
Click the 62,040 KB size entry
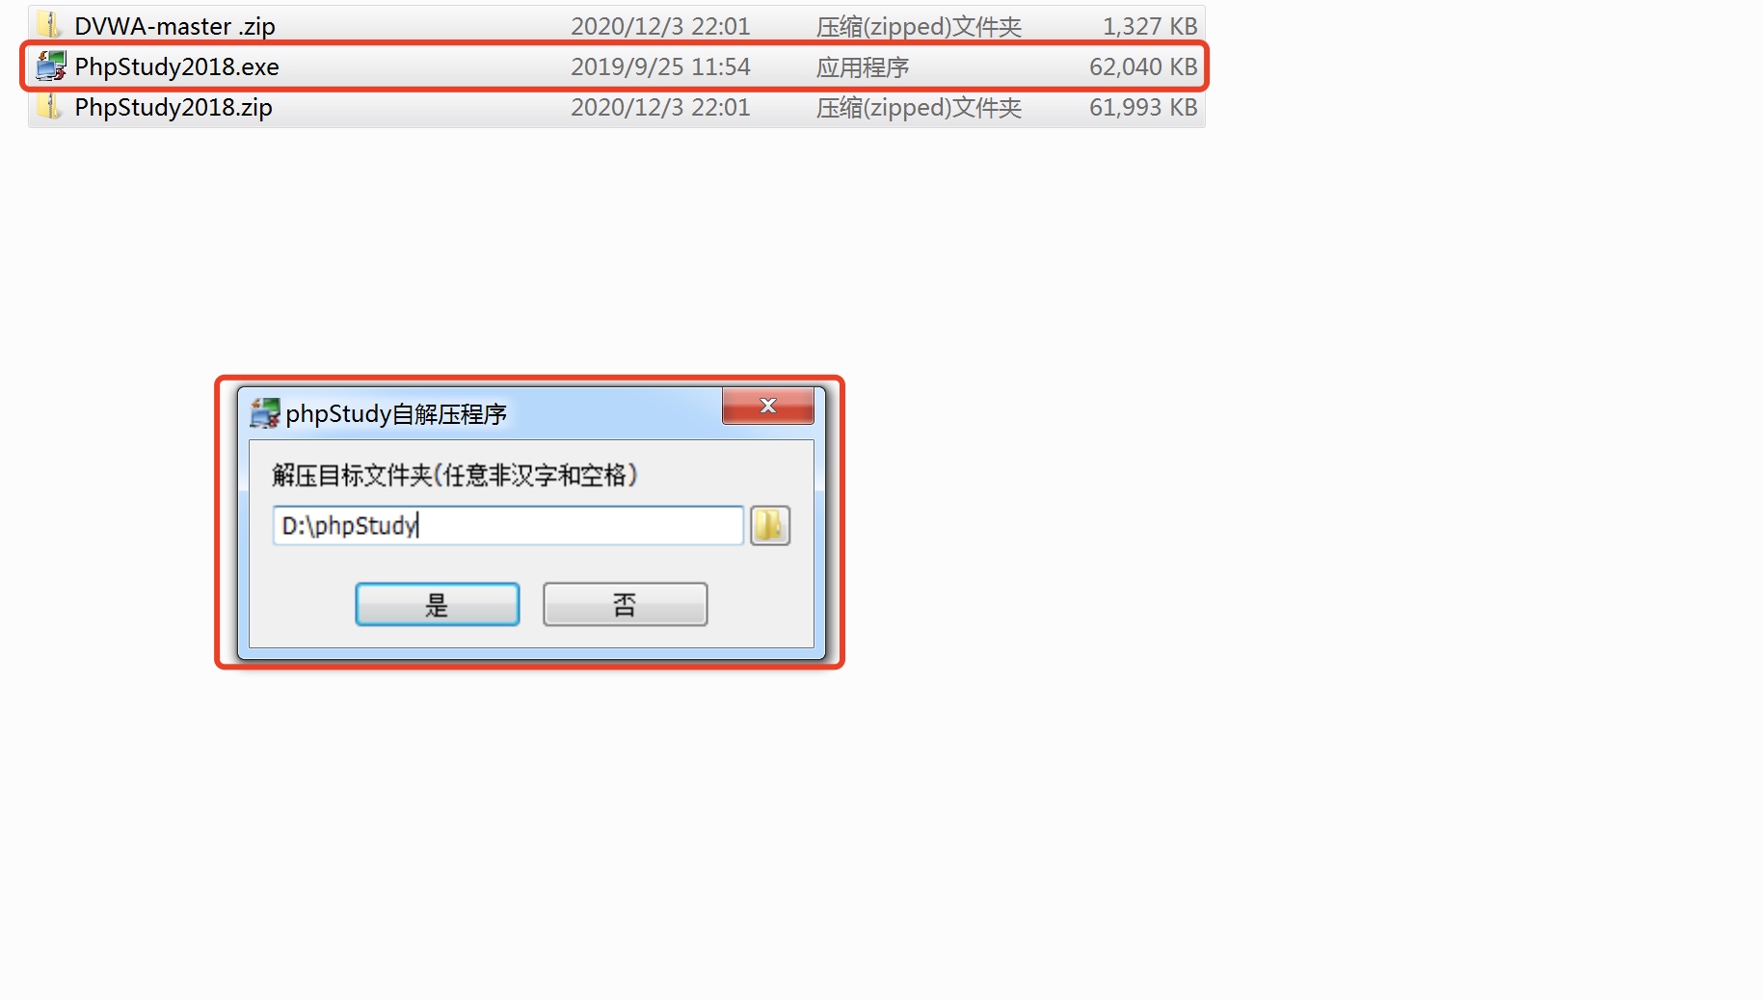tap(1143, 66)
